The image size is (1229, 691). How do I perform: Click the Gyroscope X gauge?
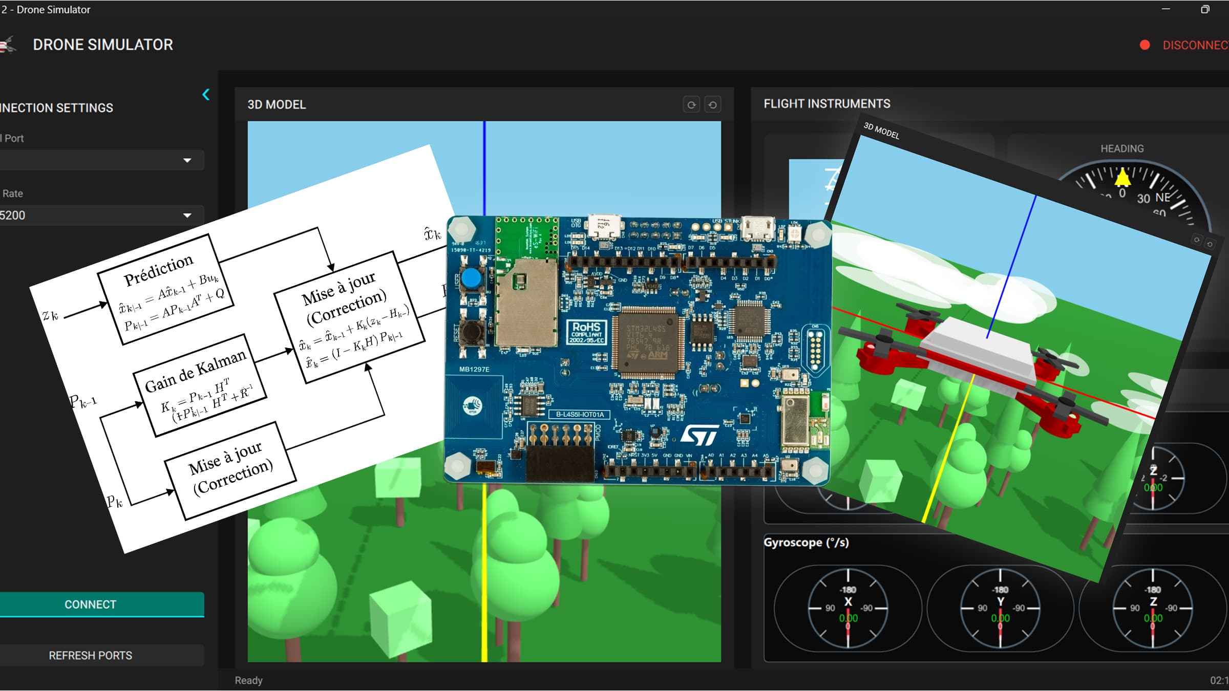coord(848,609)
